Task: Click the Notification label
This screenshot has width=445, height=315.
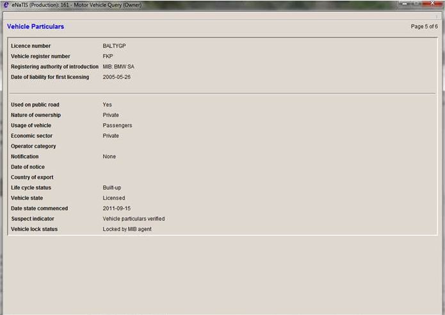Action: coord(25,157)
